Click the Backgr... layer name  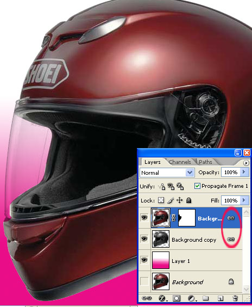[x=210, y=218]
